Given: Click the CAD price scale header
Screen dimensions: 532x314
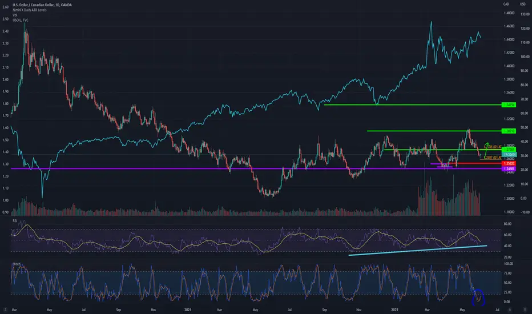Looking at the screenshot, I should pos(506,4).
